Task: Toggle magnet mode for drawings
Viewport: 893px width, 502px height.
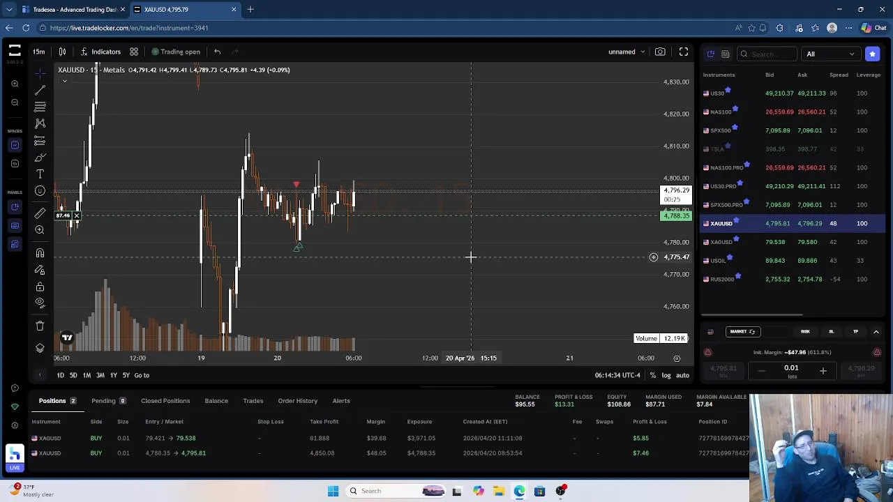Action: point(40,253)
